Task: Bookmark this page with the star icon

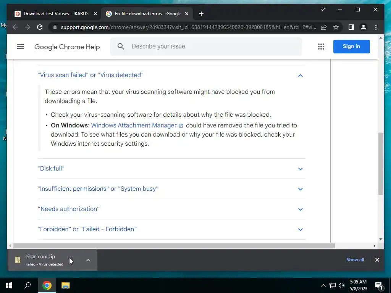Action: click(x=336, y=27)
